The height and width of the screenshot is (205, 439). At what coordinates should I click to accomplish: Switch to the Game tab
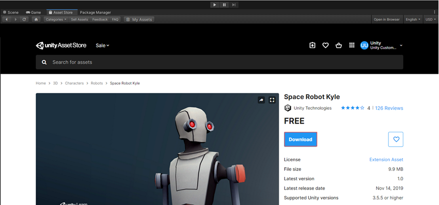tap(34, 12)
